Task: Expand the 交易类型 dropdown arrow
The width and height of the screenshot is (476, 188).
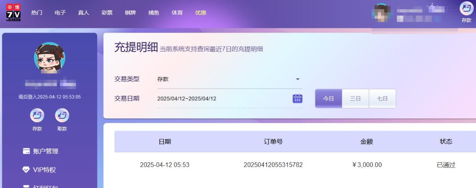Action: click(298, 79)
